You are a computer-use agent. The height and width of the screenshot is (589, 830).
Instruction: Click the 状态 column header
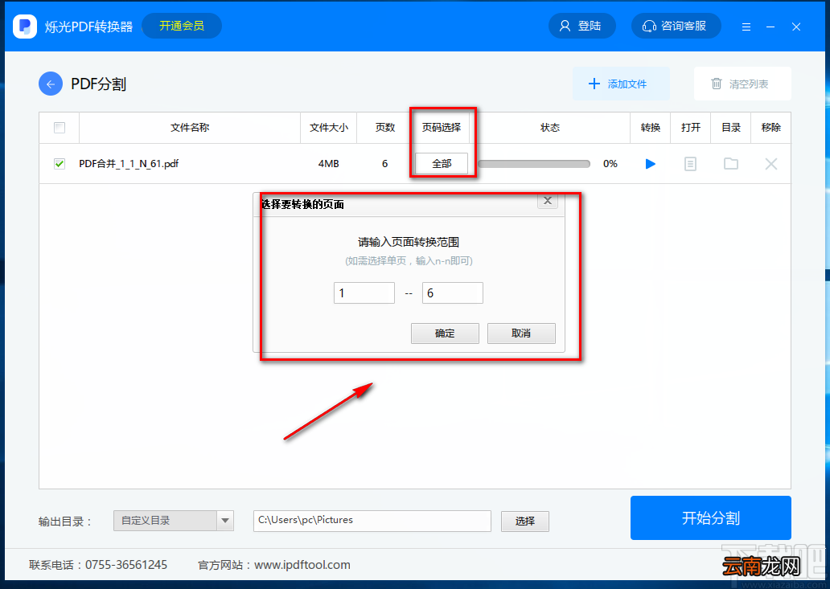549,128
